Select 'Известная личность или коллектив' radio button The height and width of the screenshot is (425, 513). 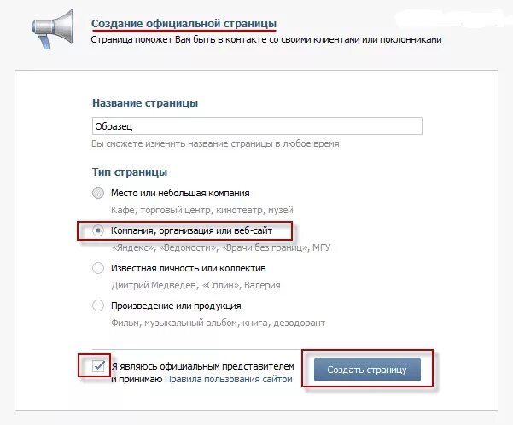(x=98, y=268)
